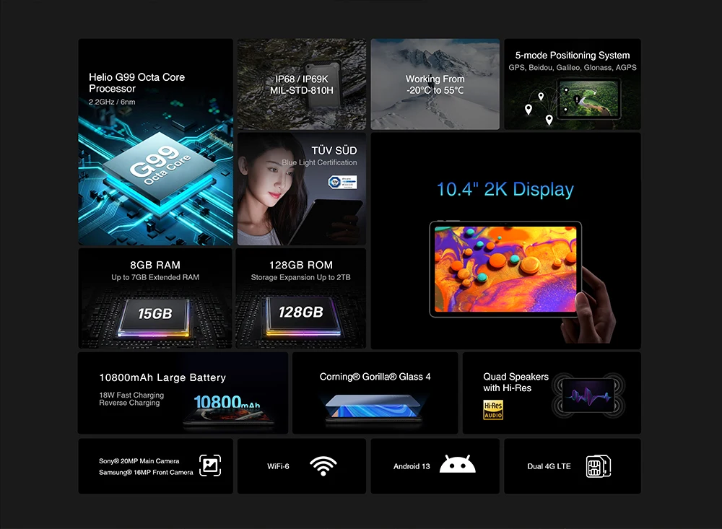Click the 'IP68 / IP69K' text
The width and height of the screenshot is (722, 529).
pyautogui.click(x=302, y=79)
